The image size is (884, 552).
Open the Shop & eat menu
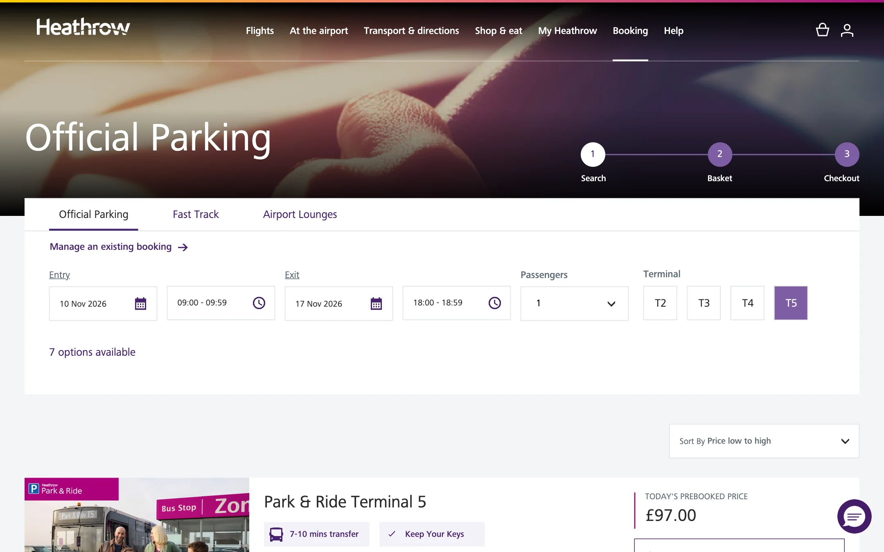tap(498, 31)
